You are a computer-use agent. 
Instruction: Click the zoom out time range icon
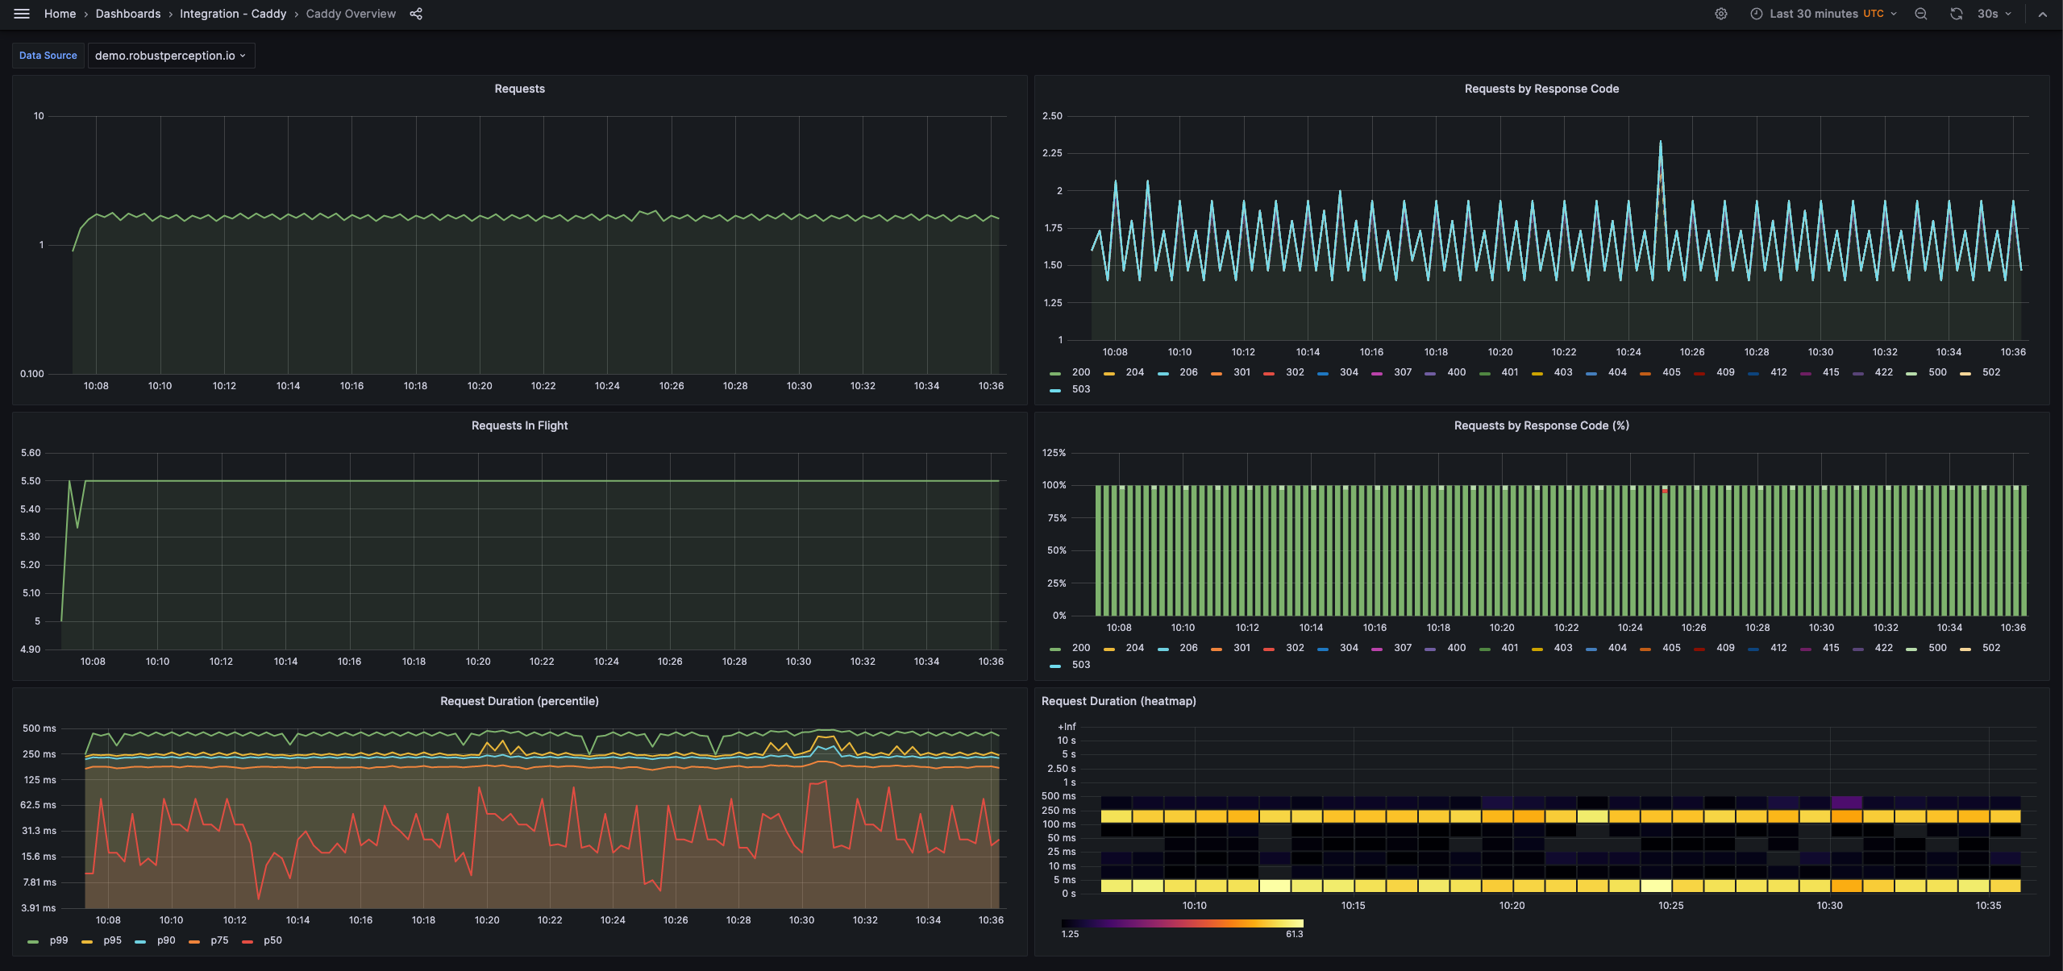(x=1921, y=14)
